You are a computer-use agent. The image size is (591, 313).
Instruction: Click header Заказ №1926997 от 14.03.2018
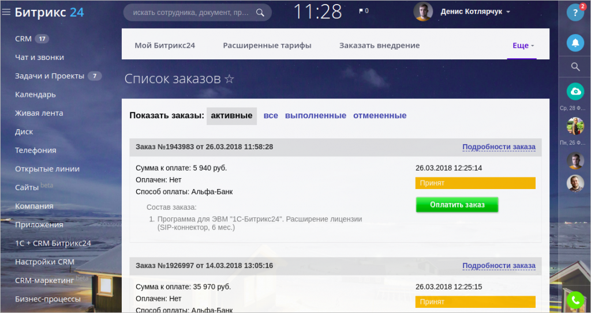(204, 266)
